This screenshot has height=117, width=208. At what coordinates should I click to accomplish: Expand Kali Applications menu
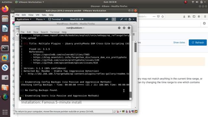tap(24, 19)
